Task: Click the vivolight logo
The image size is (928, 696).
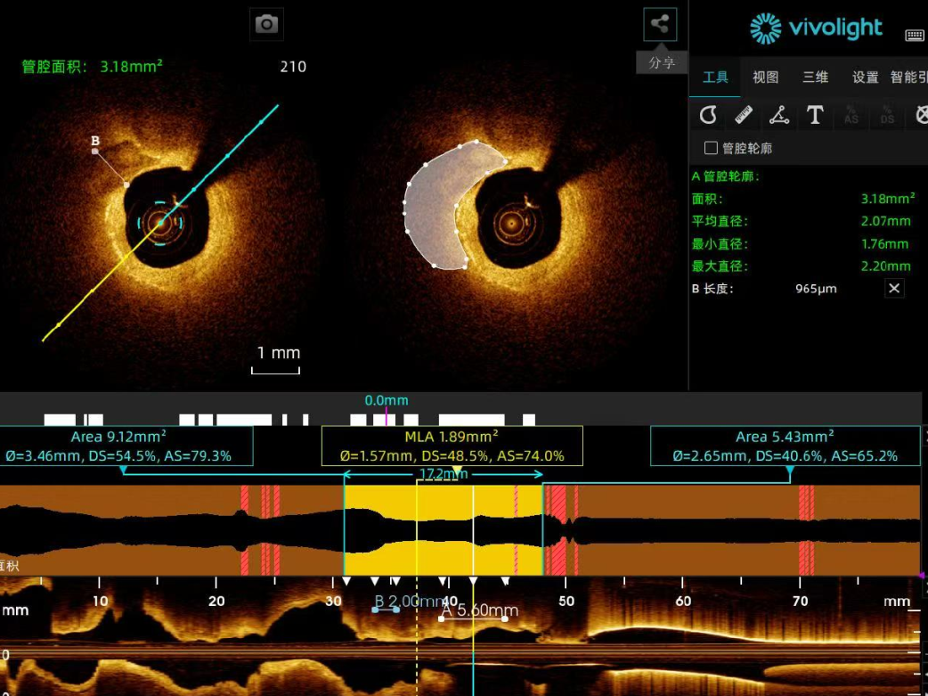Action: pyautogui.click(x=816, y=28)
